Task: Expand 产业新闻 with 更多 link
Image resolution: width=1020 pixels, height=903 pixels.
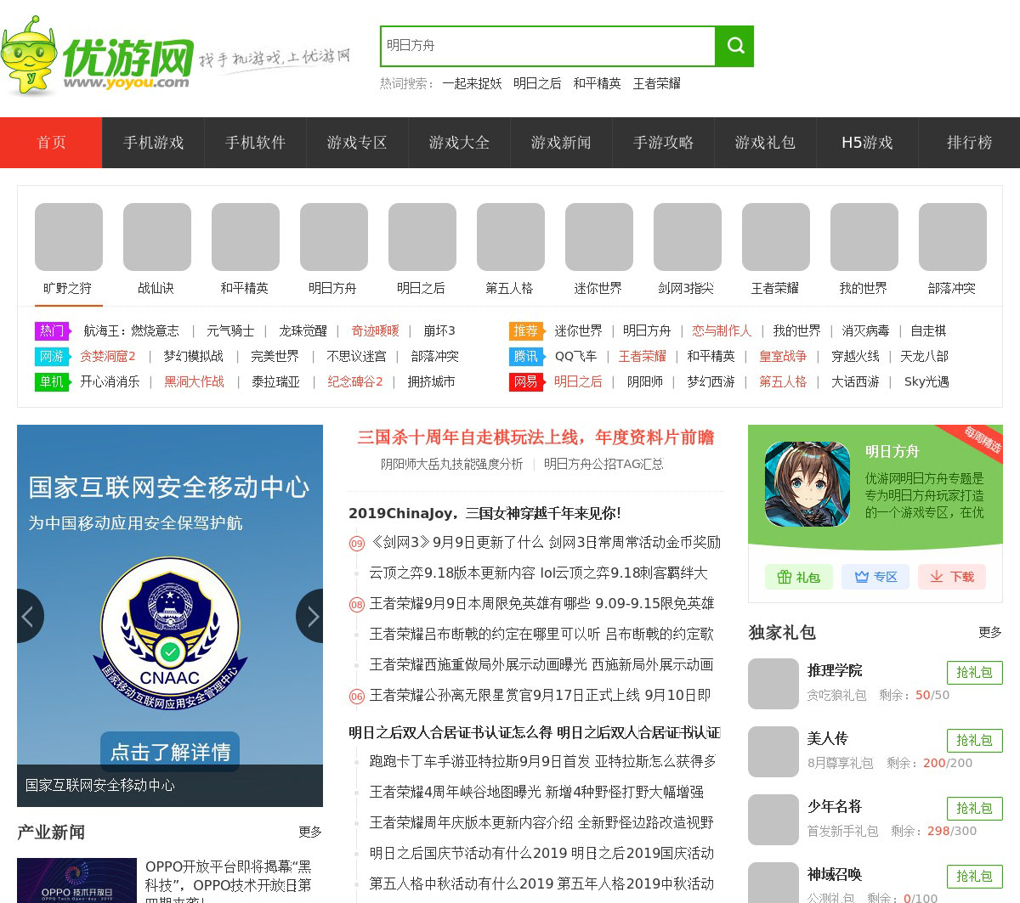Action: (309, 832)
